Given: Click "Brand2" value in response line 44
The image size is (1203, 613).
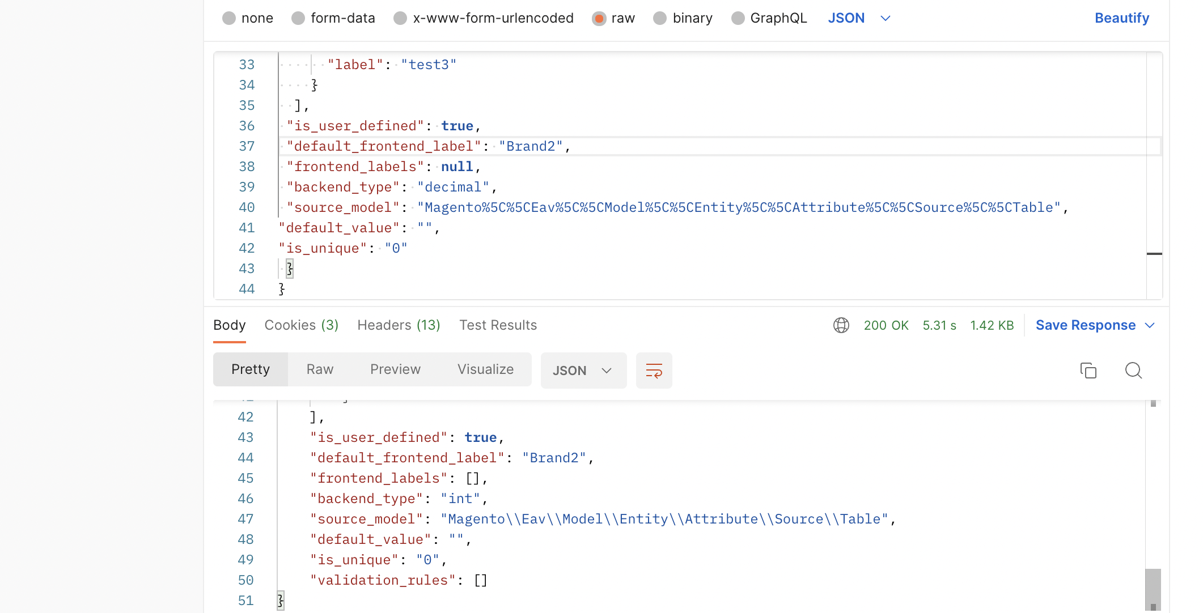Looking at the screenshot, I should [554, 458].
